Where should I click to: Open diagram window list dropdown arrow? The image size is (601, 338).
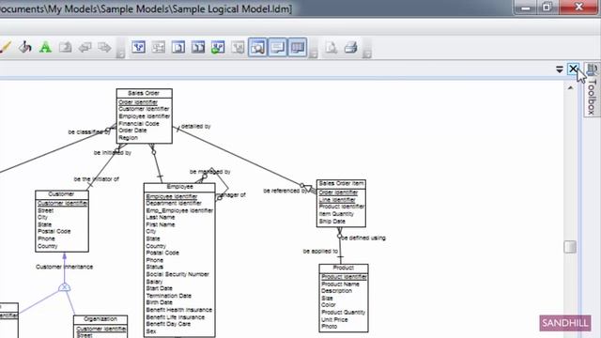tap(560, 69)
